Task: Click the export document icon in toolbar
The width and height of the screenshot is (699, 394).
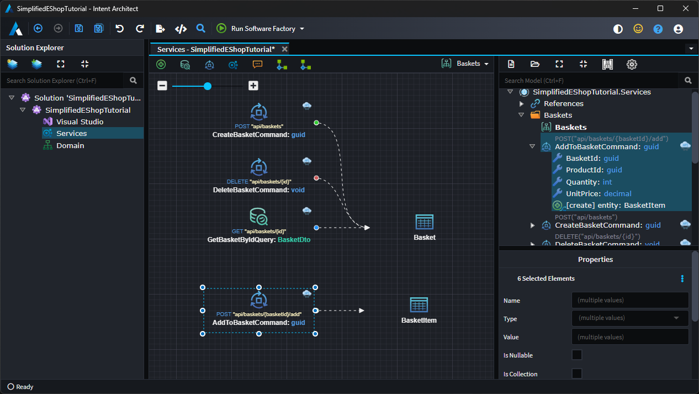Action: pos(160,29)
